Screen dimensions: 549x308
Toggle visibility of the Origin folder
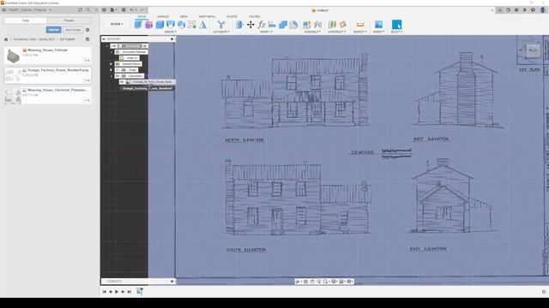118,70
